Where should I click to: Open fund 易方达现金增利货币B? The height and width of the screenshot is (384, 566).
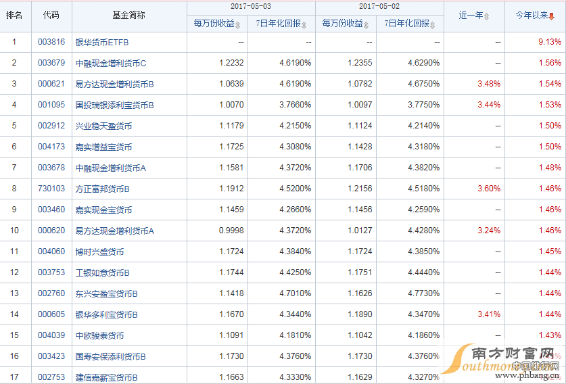(115, 84)
